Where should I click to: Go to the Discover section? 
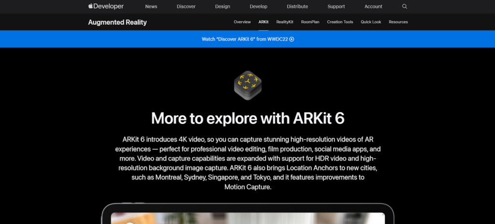click(186, 7)
